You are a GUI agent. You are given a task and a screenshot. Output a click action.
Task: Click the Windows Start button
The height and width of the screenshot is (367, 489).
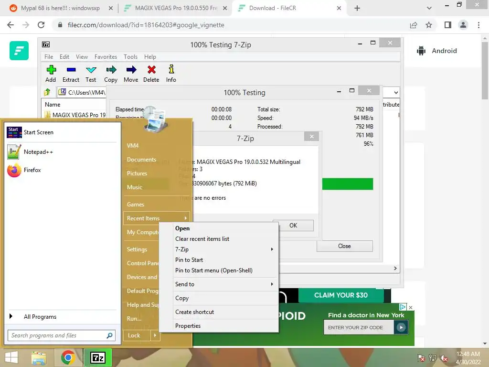click(11, 357)
